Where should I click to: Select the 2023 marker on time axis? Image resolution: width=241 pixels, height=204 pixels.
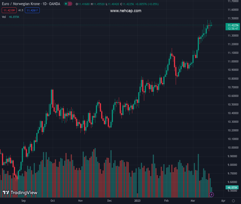coord(137,201)
